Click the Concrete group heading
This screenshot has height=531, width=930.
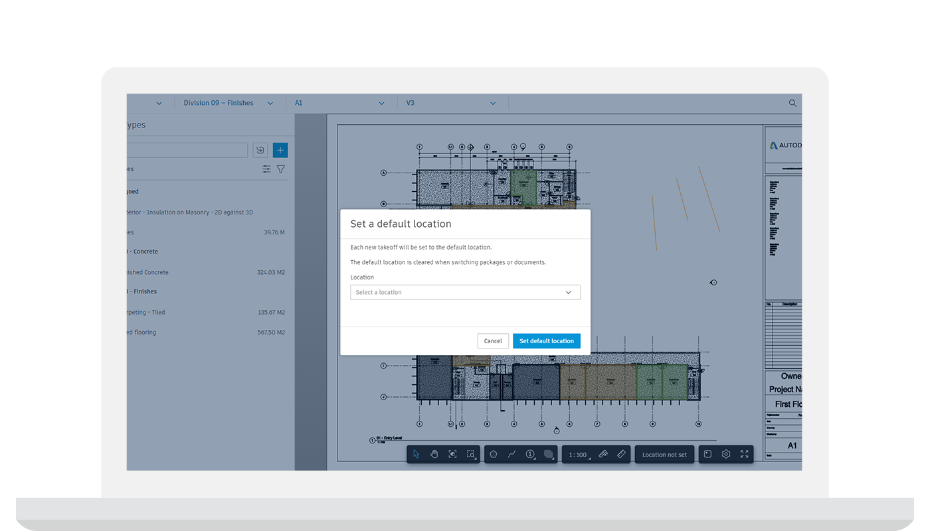[142, 252]
